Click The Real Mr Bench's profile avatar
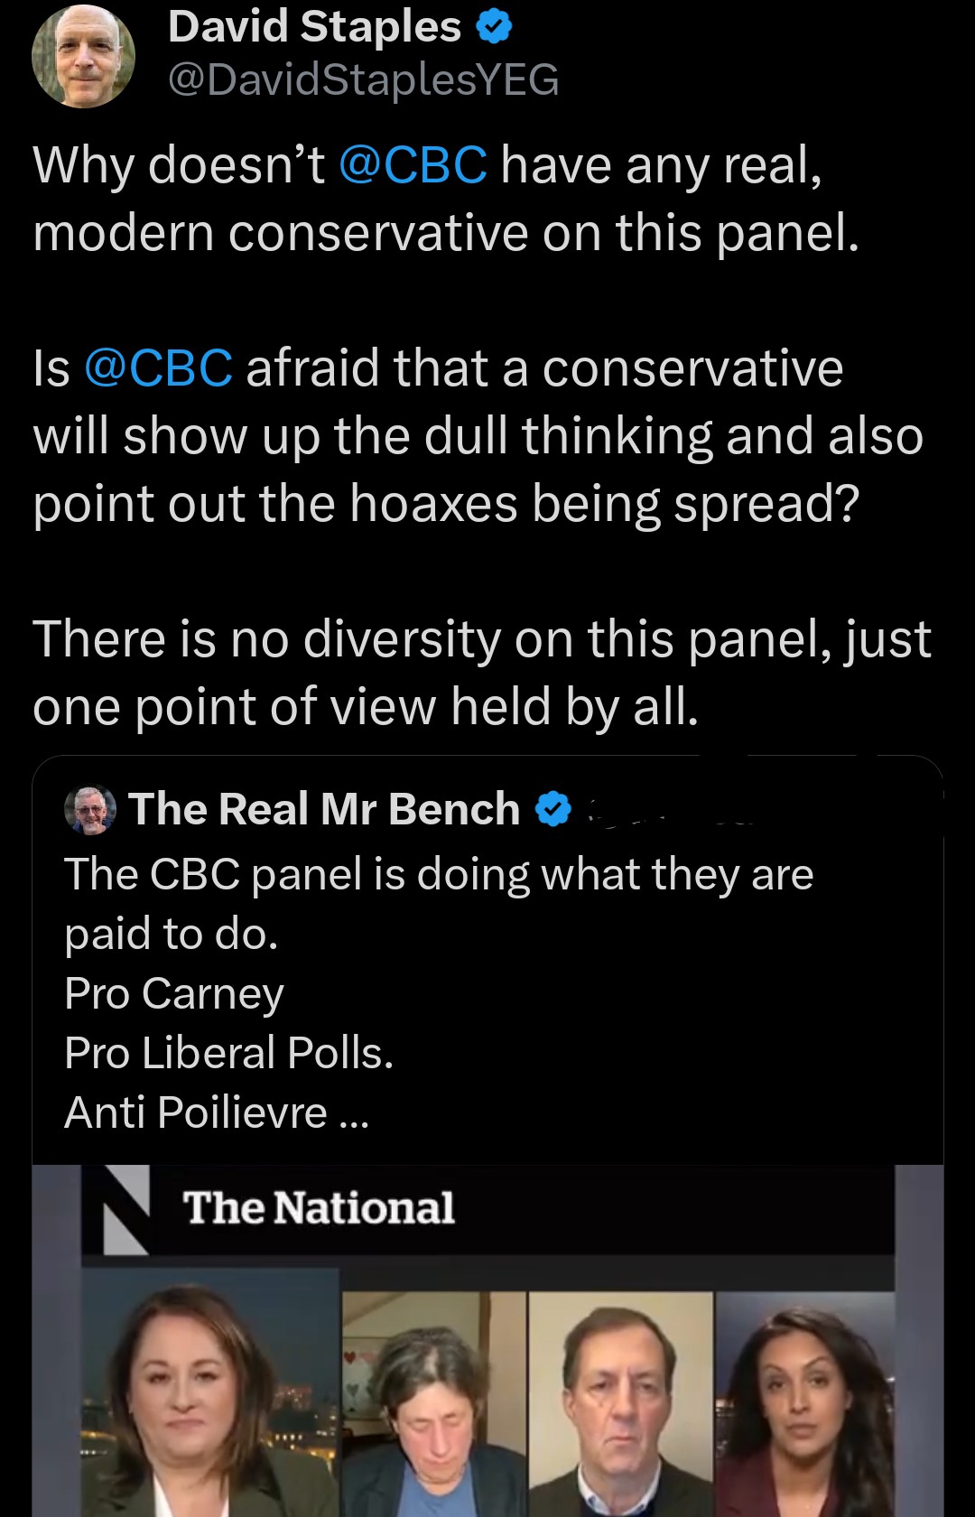This screenshot has width=975, height=1517. 90,810
